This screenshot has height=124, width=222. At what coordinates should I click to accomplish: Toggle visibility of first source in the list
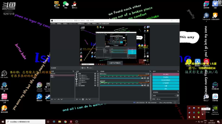coord(95,74)
